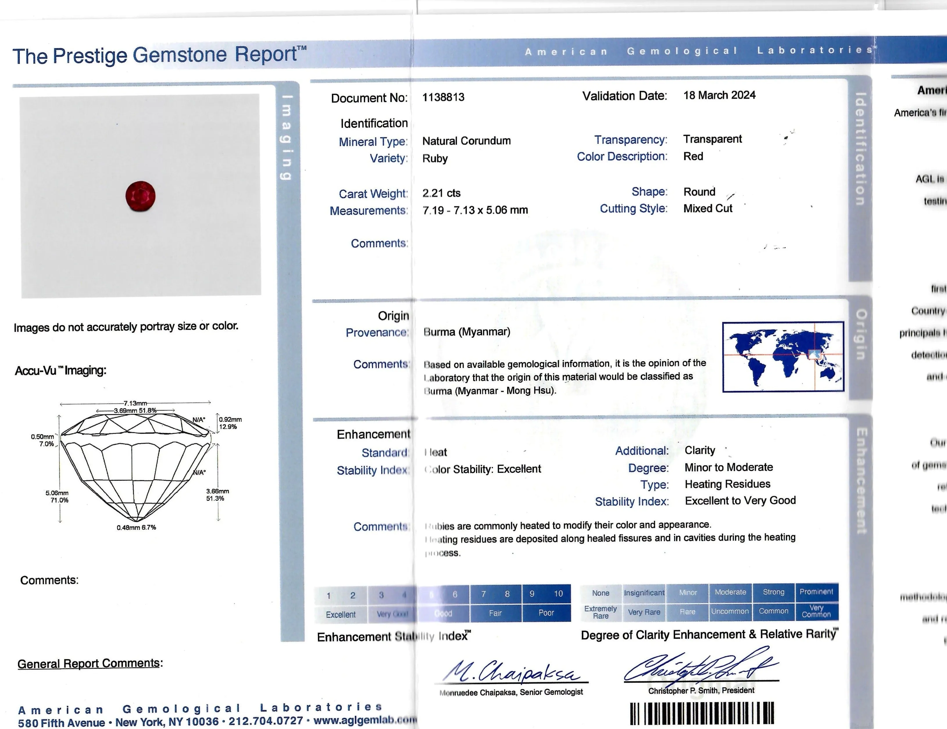Click the world map origin image

click(x=783, y=356)
